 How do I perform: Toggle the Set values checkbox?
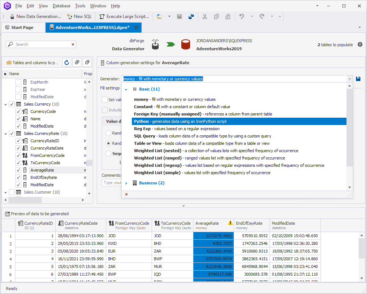pyautogui.click(x=105, y=100)
